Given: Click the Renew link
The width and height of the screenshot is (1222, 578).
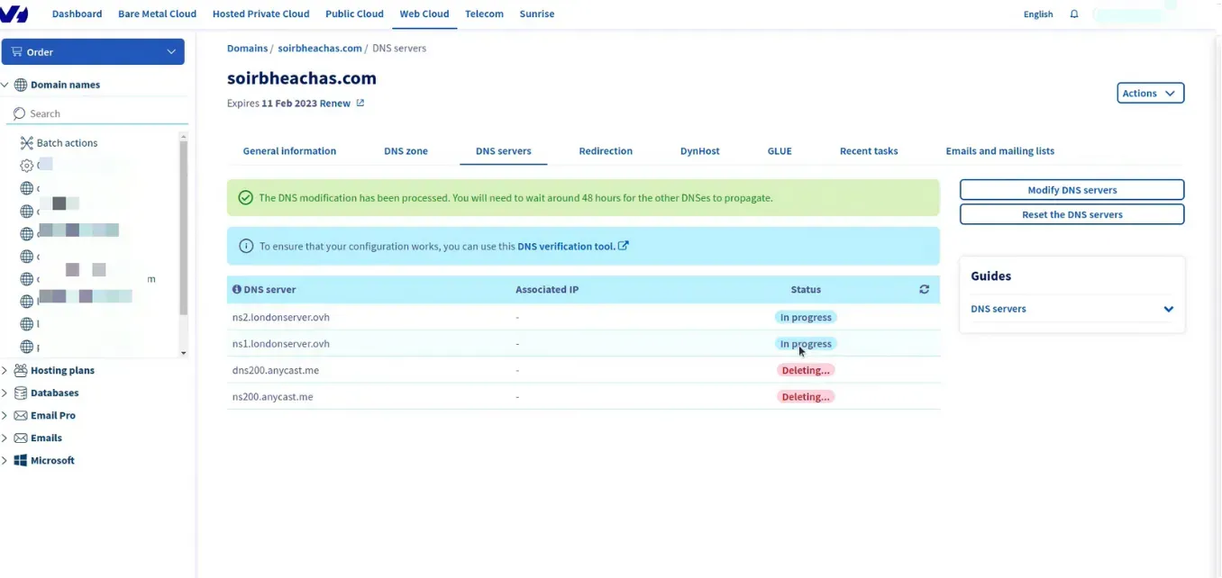Looking at the screenshot, I should pos(335,103).
